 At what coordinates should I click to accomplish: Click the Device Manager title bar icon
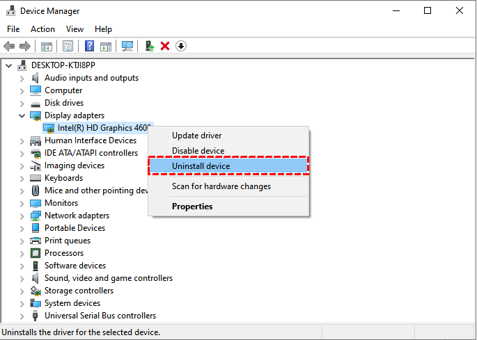(x=10, y=10)
